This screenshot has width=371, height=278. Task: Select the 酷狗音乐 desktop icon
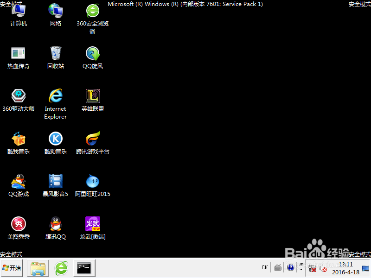56,143
